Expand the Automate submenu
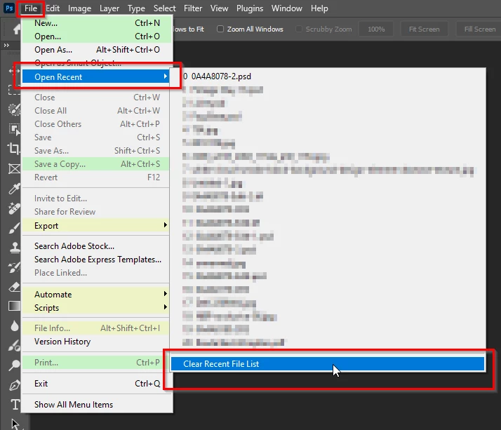The image size is (501, 430). (x=95, y=294)
